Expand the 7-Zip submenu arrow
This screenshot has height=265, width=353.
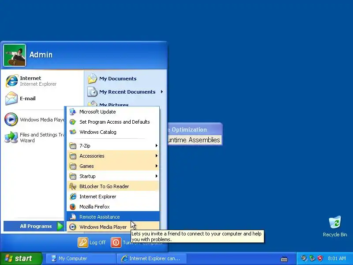[157, 146]
